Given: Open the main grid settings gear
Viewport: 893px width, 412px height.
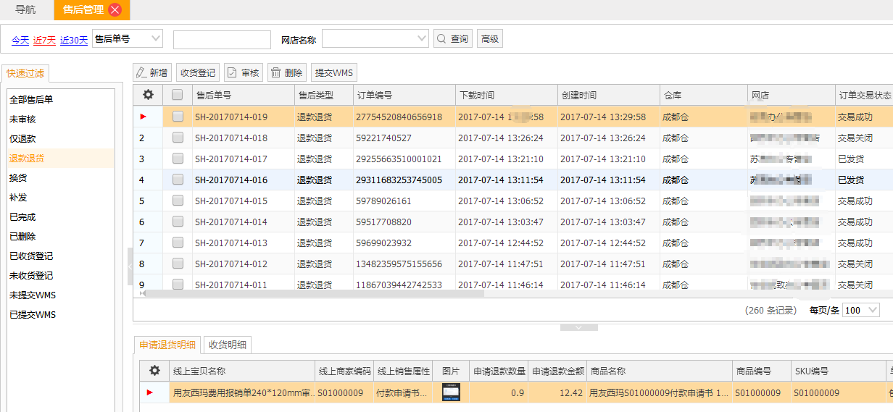Looking at the screenshot, I should (x=148, y=95).
